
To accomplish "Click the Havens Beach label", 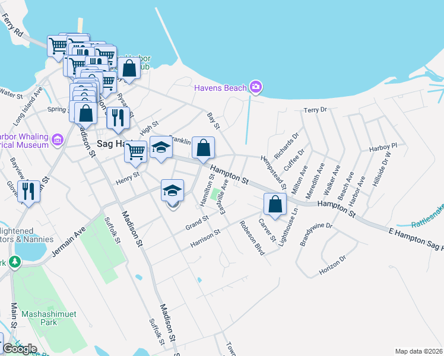I will click(x=220, y=88).
